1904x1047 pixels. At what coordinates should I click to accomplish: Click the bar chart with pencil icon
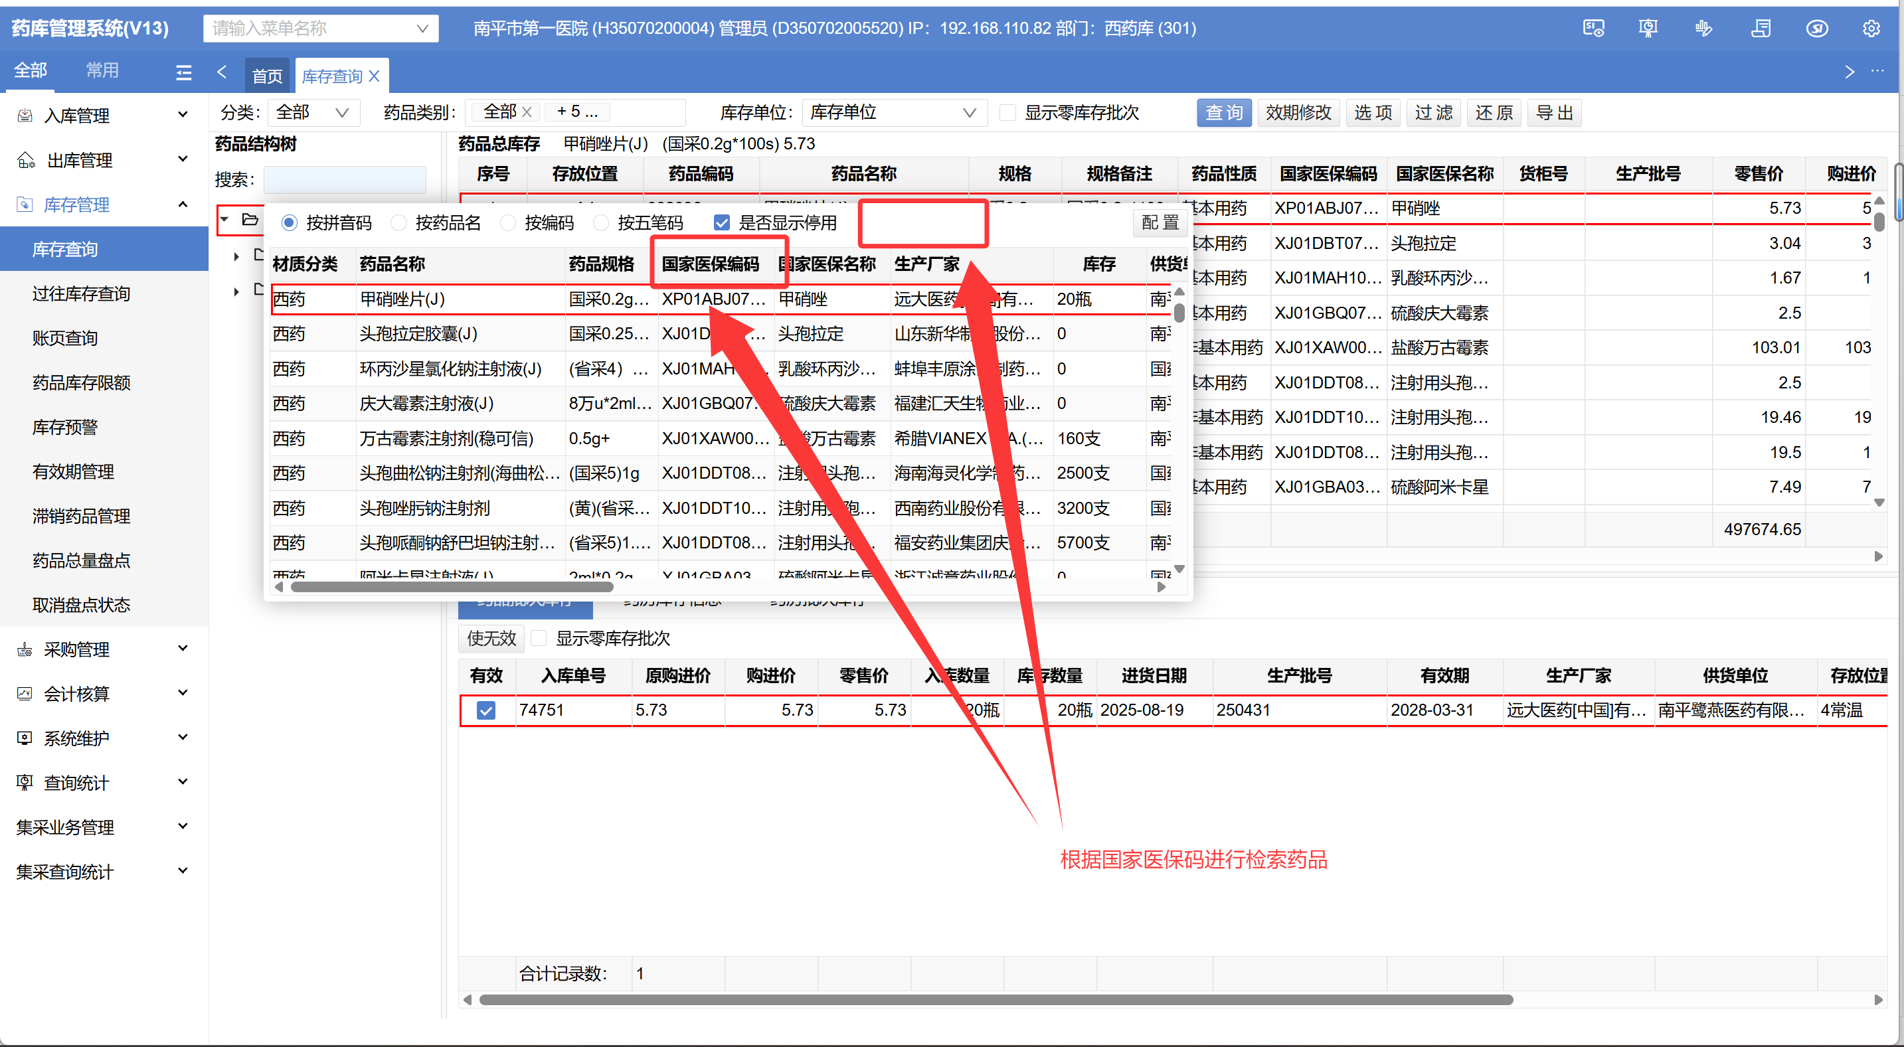(x=1703, y=28)
